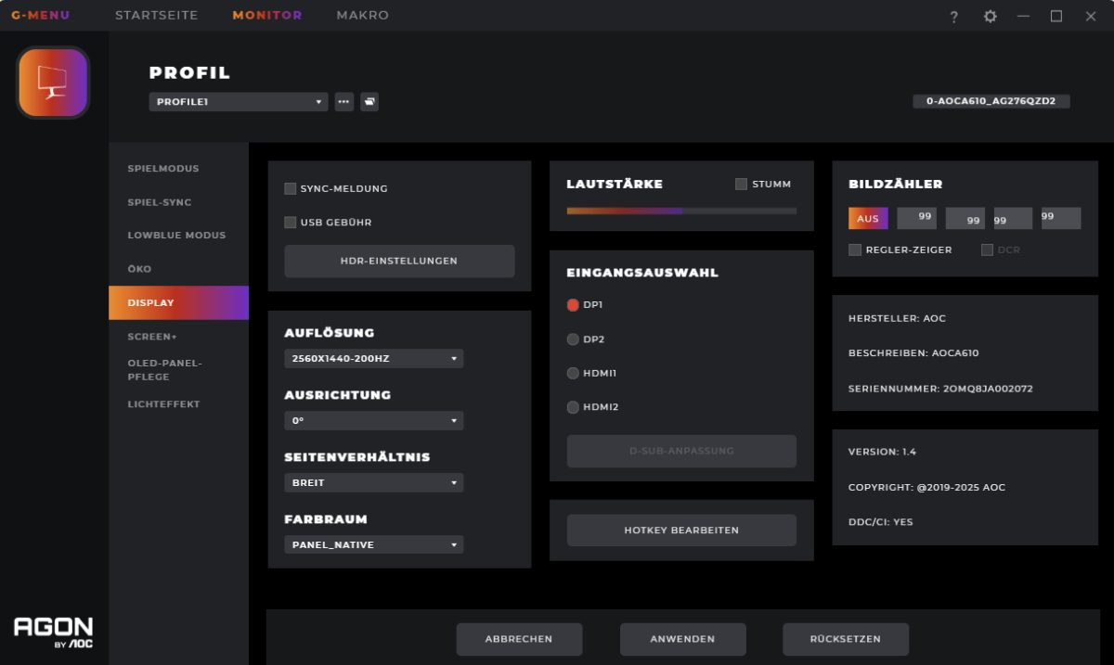Image resolution: width=1114 pixels, height=665 pixels.
Task: Click the G-MENU logo in title bar
Action: pos(40,16)
